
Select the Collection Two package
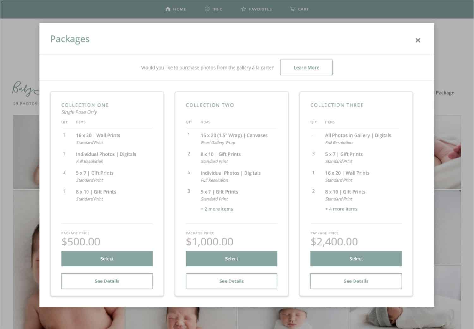(231, 258)
